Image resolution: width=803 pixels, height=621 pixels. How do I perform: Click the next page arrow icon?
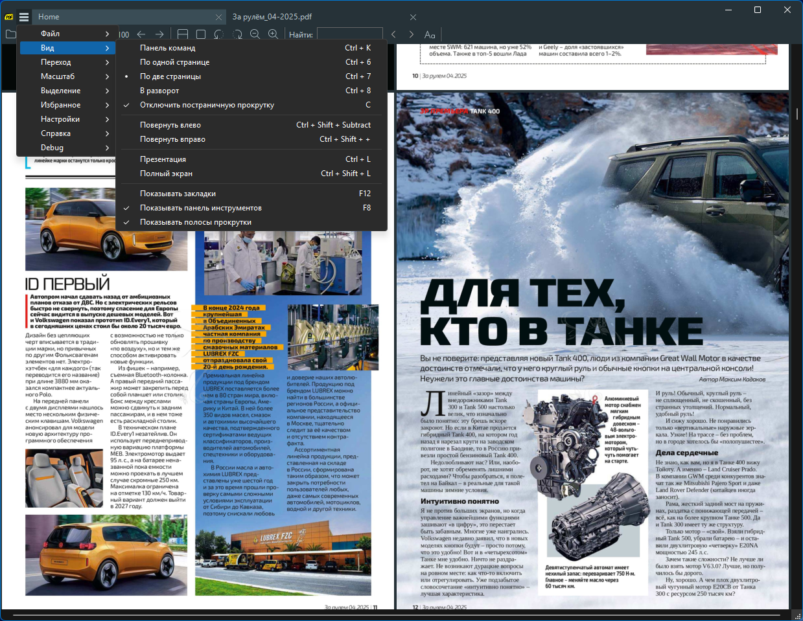(159, 34)
